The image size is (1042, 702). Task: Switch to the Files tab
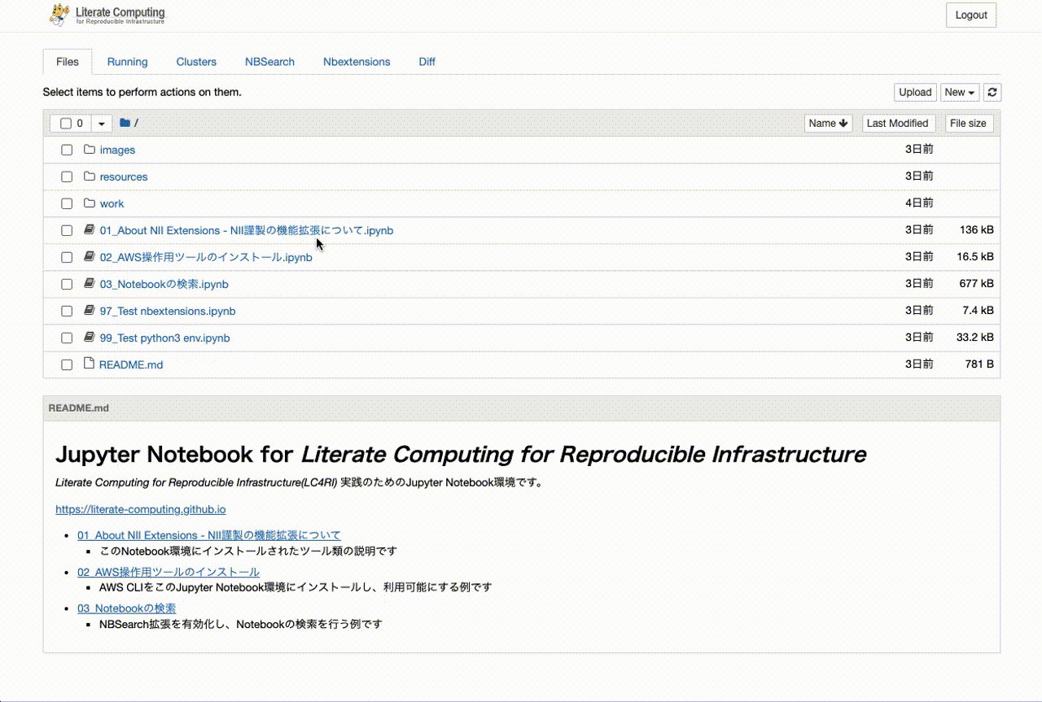pos(68,62)
